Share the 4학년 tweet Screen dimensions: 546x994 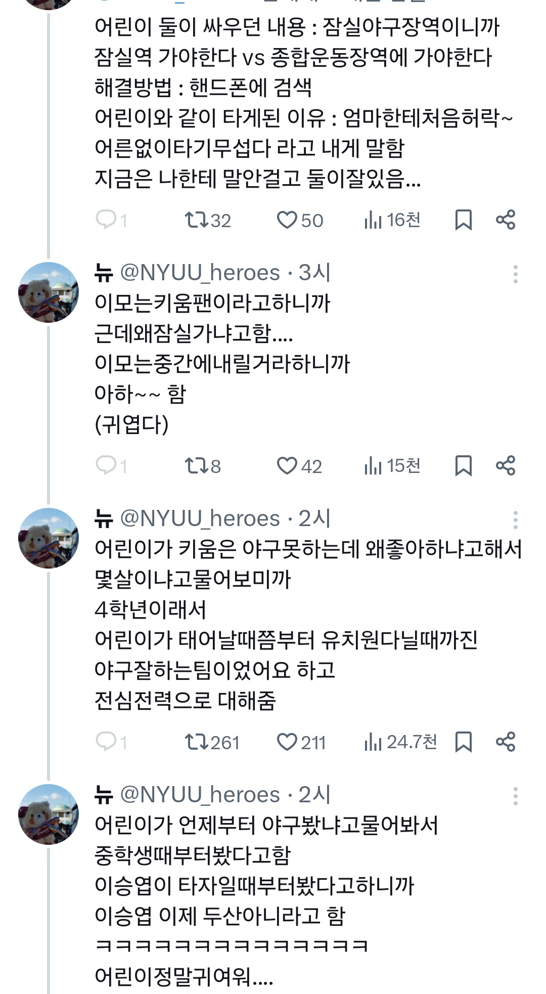click(505, 742)
